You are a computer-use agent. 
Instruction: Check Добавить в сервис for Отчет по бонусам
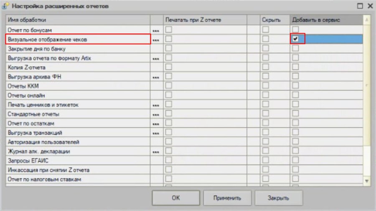click(295, 30)
